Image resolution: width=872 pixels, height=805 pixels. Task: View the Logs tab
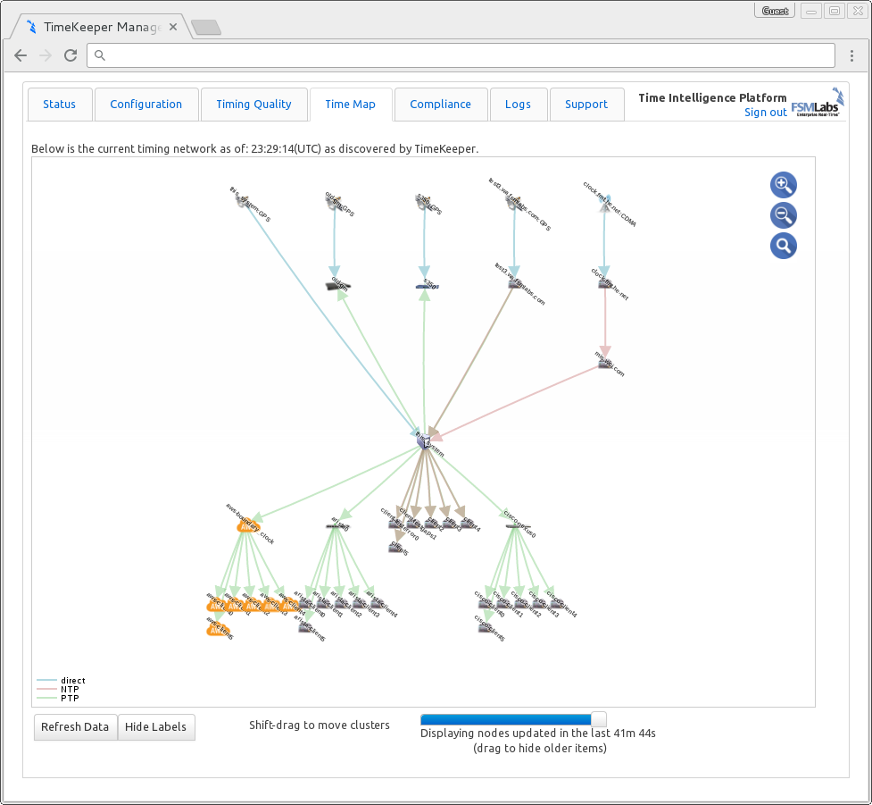click(518, 105)
